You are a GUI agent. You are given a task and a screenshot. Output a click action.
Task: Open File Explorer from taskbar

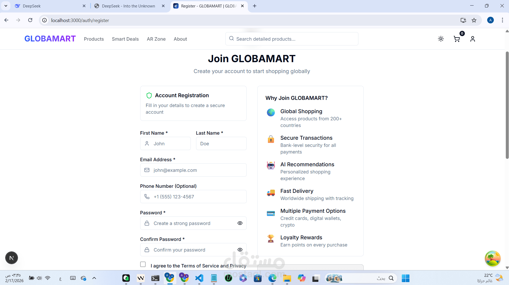287,278
